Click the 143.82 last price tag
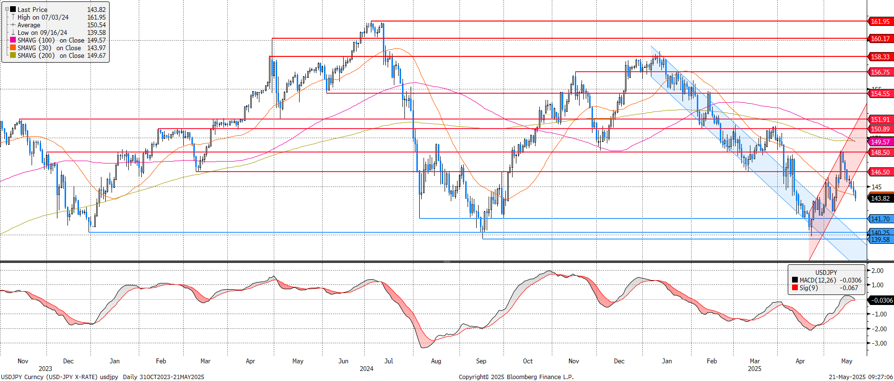The image size is (894, 381). [880, 198]
